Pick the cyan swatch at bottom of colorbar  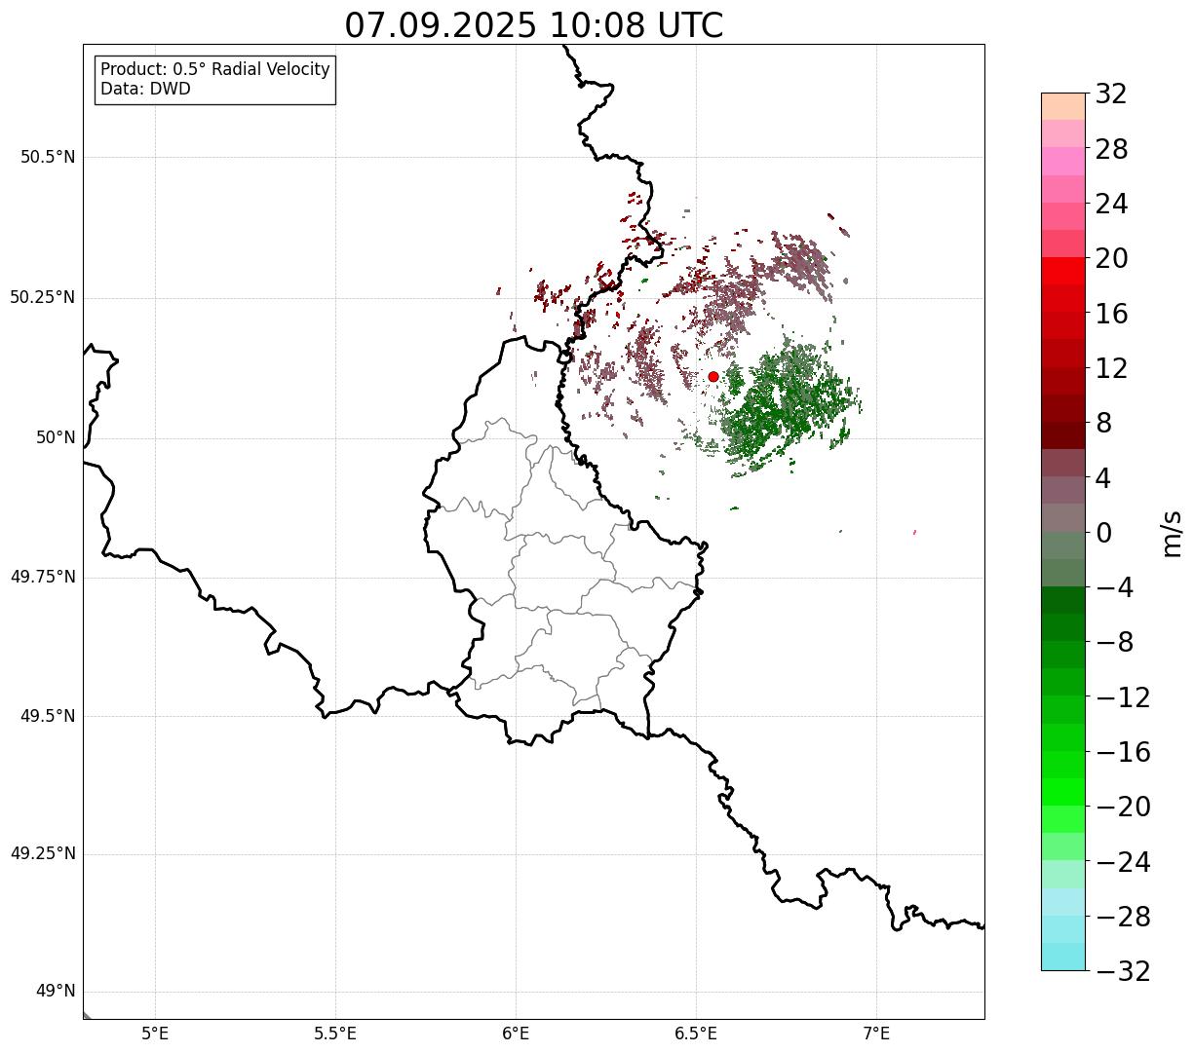pyautogui.click(x=1063, y=958)
